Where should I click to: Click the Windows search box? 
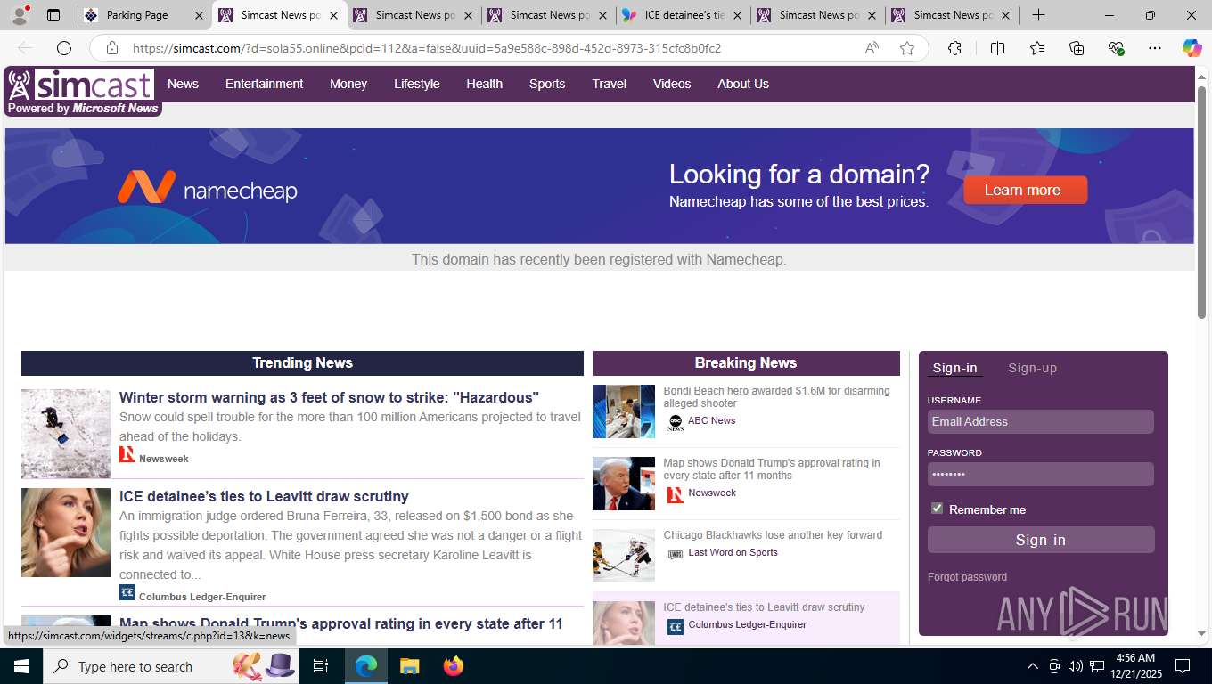click(169, 666)
